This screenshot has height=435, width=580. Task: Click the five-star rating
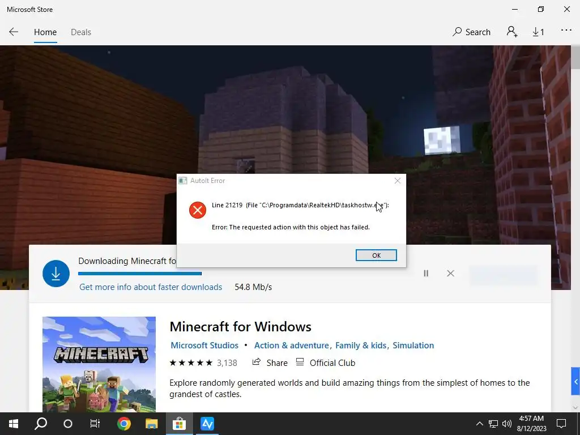point(191,363)
